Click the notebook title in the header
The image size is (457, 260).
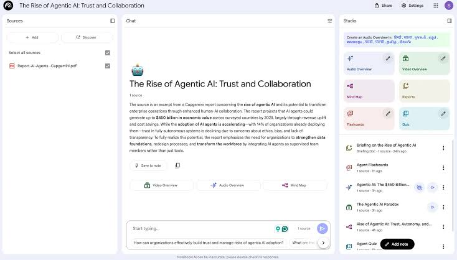82,5
